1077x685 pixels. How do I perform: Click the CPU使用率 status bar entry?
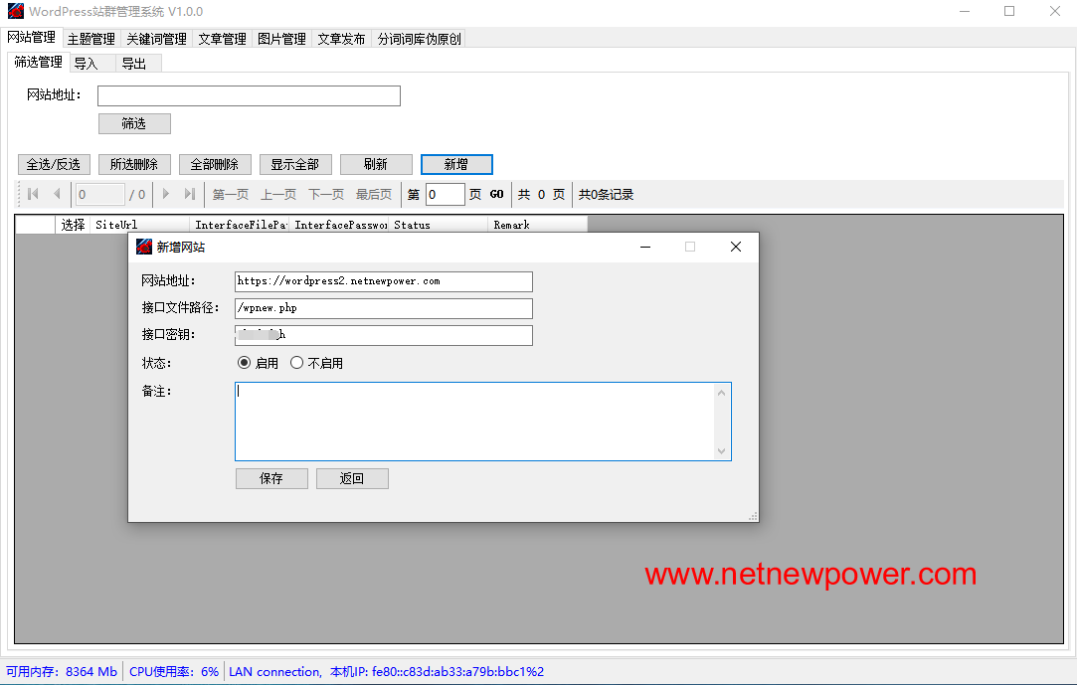[174, 671]
